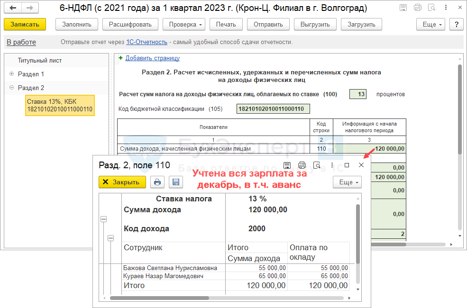The height and width of the screenshot is (308, 467).
Task: Click print button next to Закрыть
Action: (x=157, y=182)
